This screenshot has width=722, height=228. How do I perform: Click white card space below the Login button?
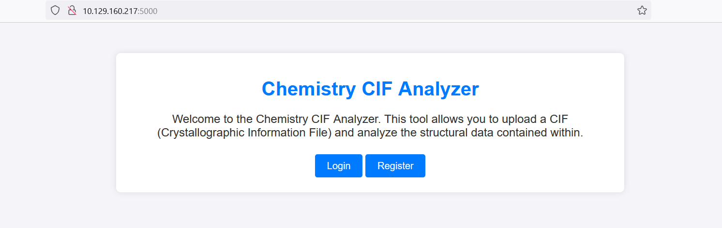338,185
